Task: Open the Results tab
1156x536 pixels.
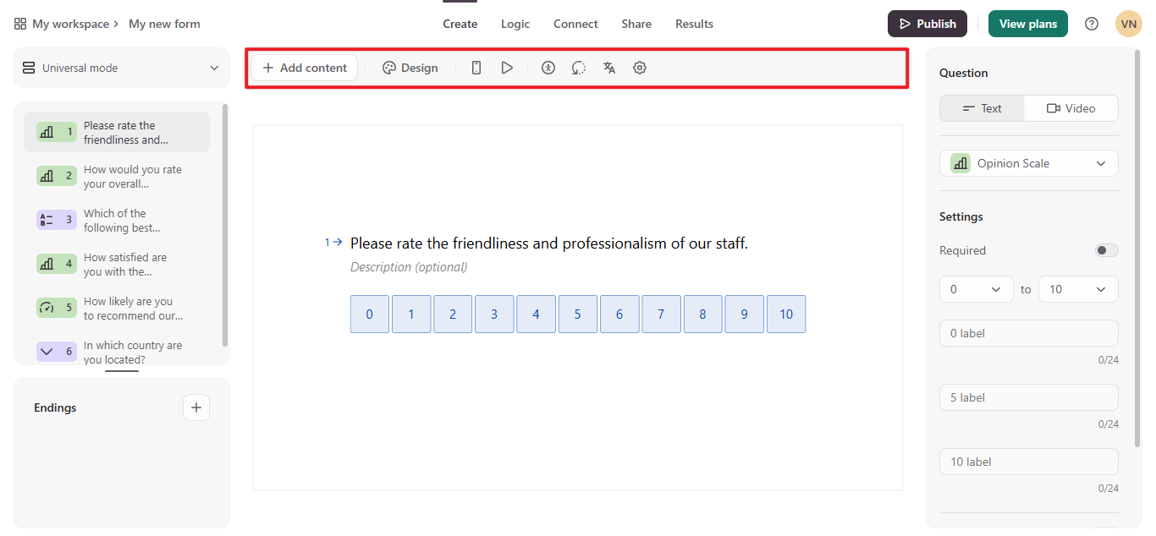Action: click(693, 23)
